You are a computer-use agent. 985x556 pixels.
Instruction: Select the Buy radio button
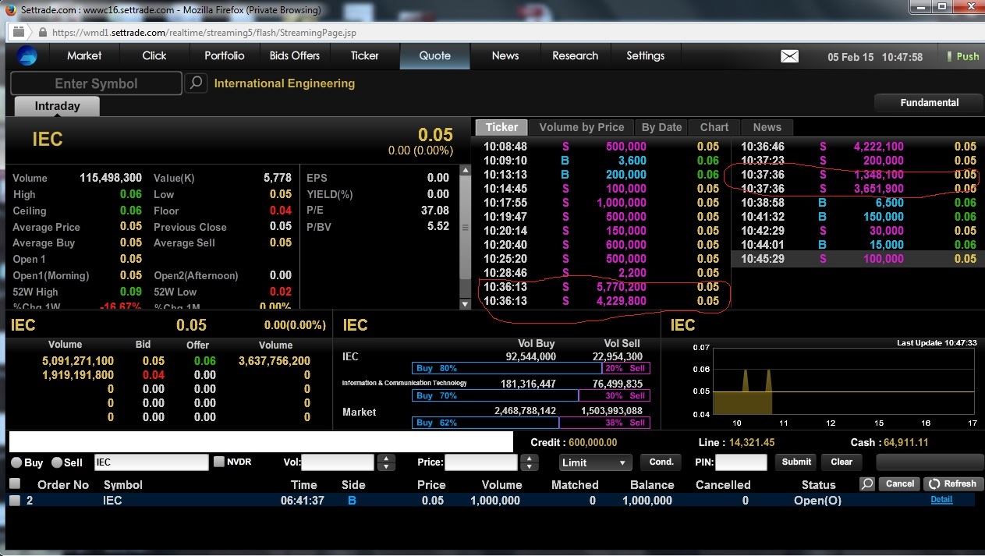tap(16, 462)
